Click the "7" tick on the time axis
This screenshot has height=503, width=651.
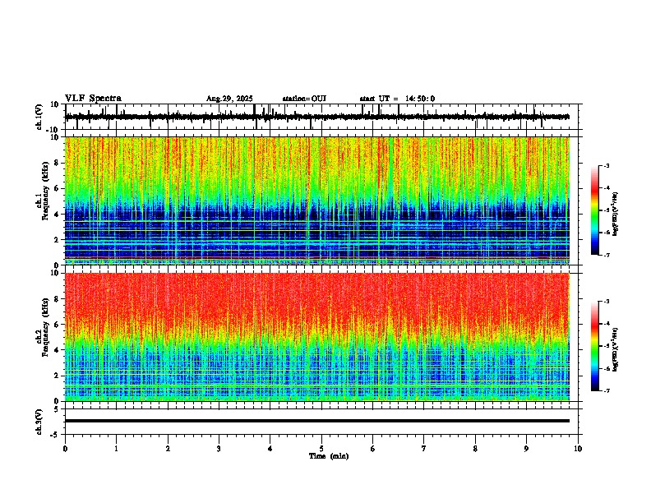click(x=424, y=449)
